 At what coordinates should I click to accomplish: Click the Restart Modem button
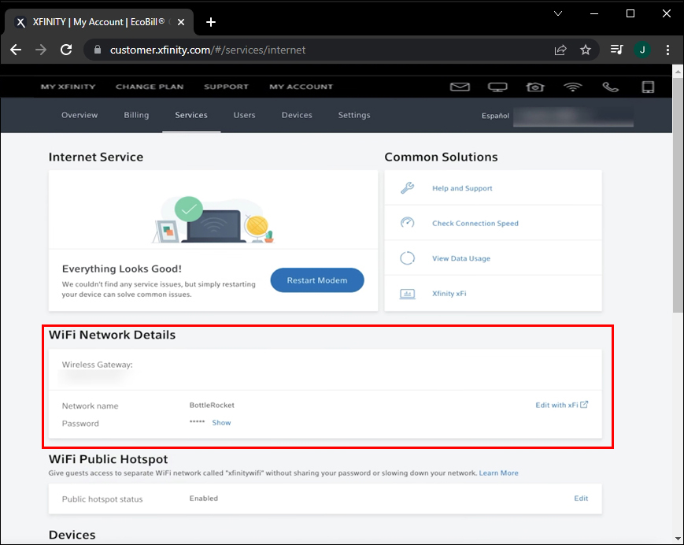[317, 280]
